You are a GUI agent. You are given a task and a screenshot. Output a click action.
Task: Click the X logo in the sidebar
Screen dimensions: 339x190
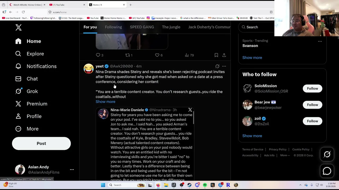(18, 27)
